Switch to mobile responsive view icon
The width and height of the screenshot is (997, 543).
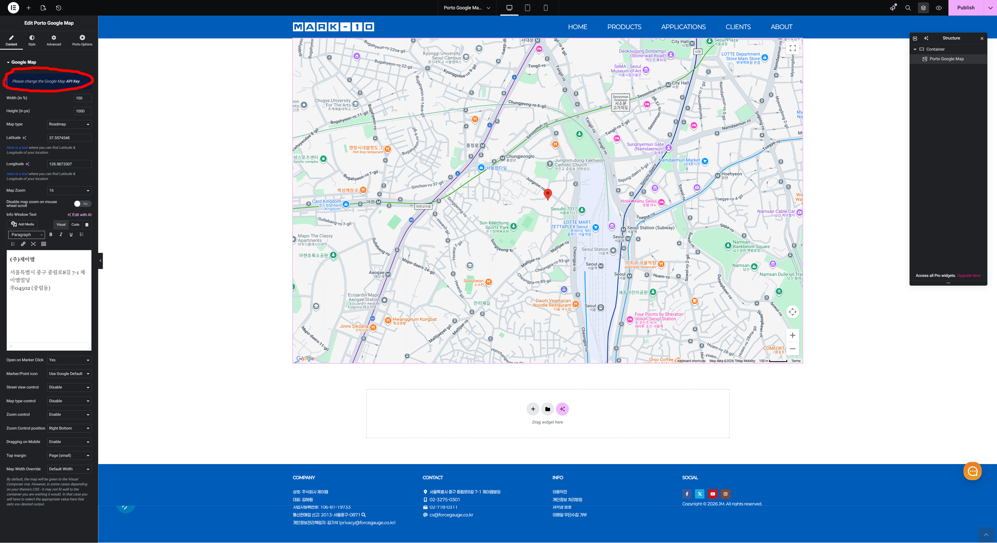point(545,8)
